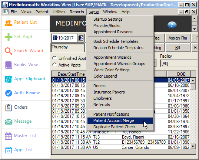Choose Insurance Payors menu entry
The image size is (199, 160).
120,92
